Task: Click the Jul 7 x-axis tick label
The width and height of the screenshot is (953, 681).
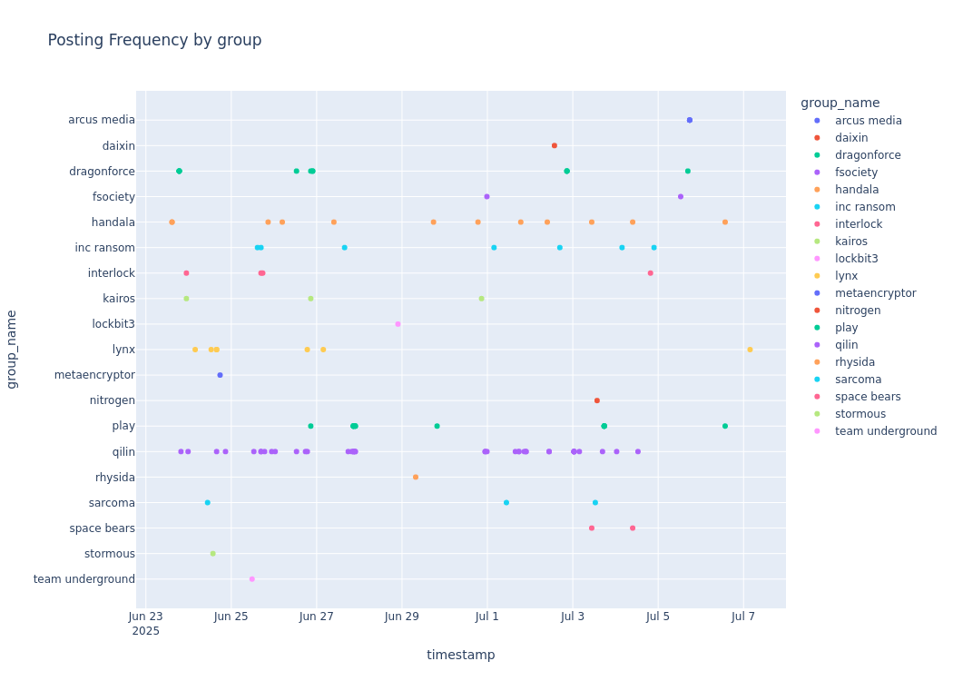Action: (743, 617)
